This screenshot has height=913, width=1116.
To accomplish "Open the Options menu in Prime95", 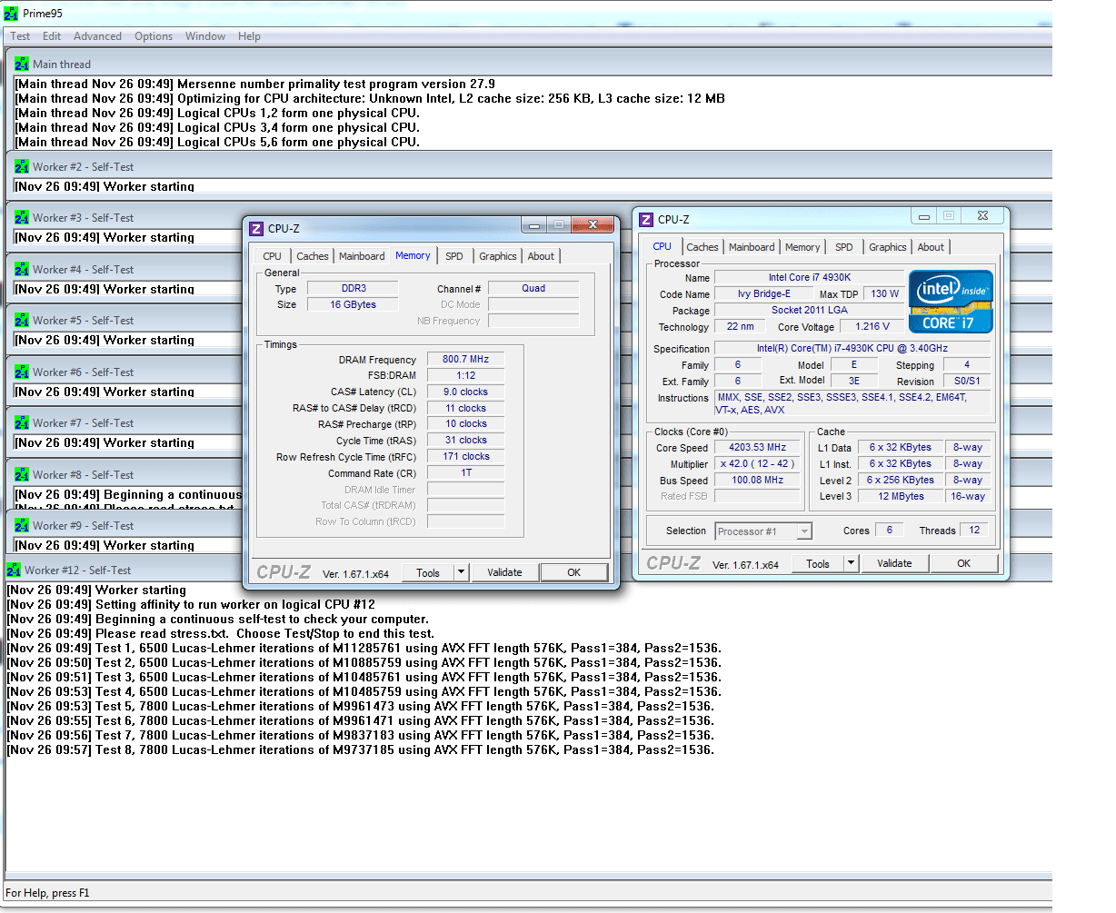I will click(153, 36).
